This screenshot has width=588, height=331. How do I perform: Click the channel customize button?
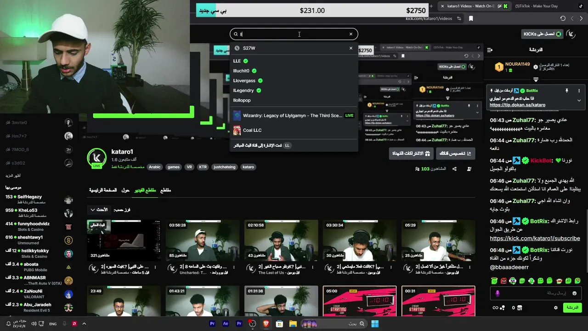pos(456,154)
